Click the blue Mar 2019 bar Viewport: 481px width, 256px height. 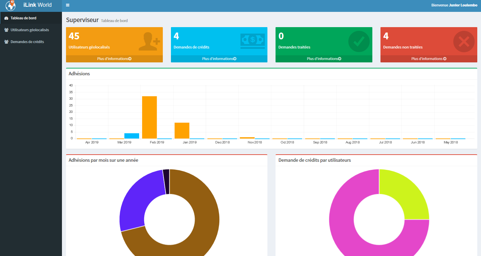132,136
